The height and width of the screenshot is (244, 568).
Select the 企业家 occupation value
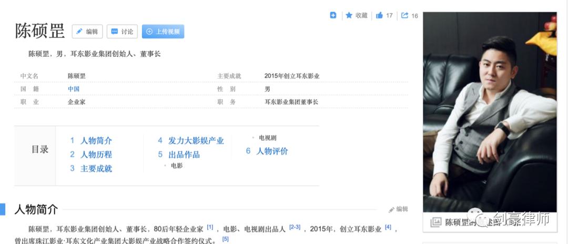tap(76, 102)
